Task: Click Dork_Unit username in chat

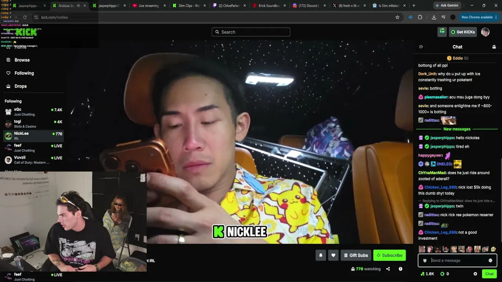Action: coord(427,74)
